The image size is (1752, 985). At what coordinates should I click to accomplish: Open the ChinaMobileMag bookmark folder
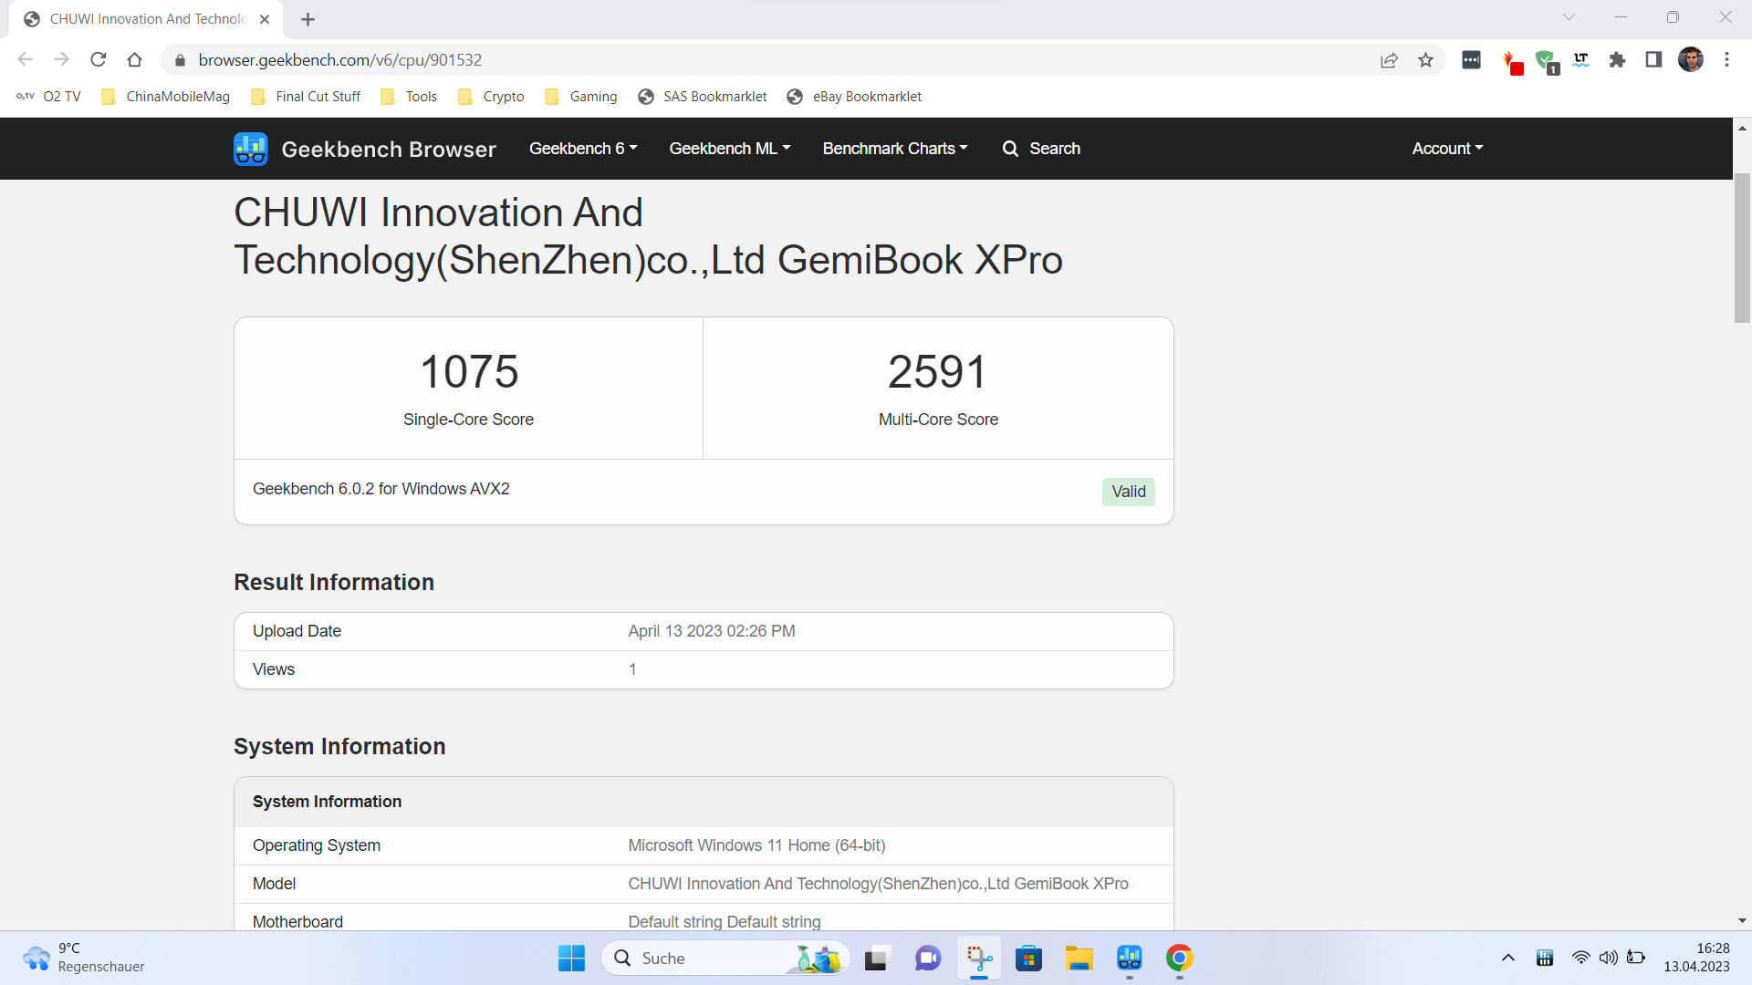(x=165, y=97)
